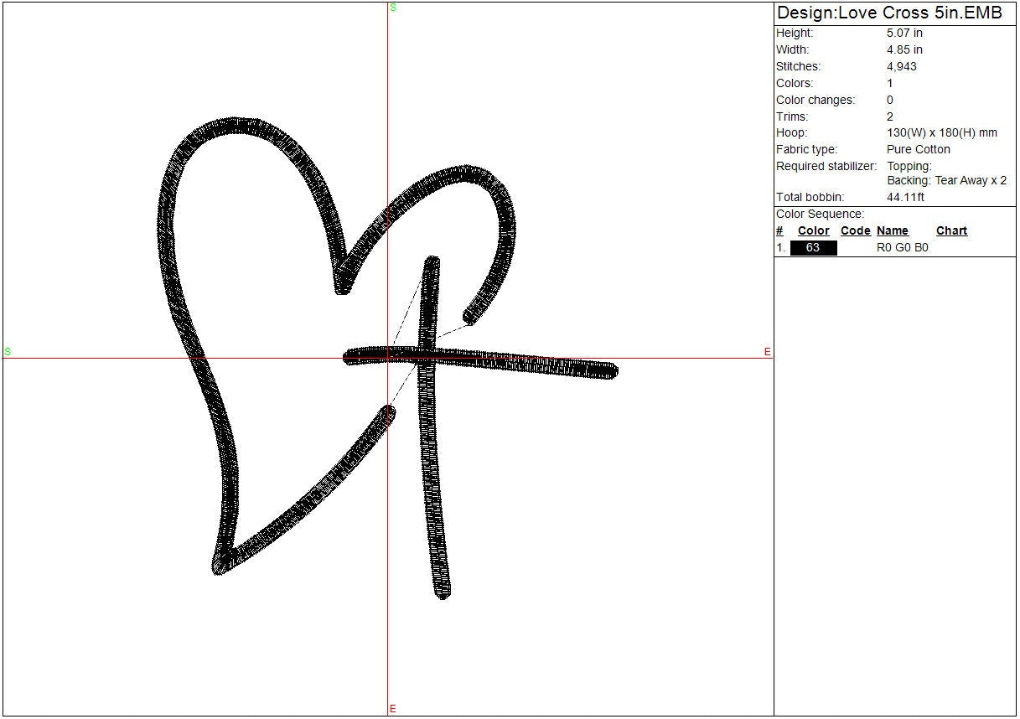
Task: Select the black color swatch numbered 63
Action: pyautogui.click(x=812, y=248)
